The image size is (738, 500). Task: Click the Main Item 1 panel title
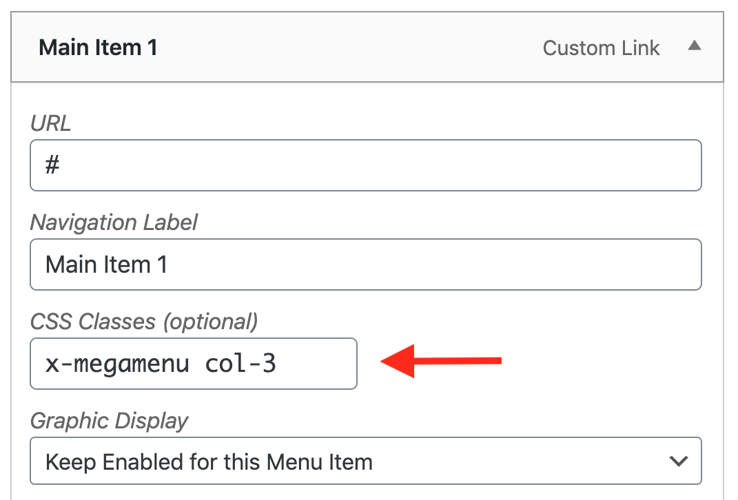pyautogui.click(x=98, y=48)
